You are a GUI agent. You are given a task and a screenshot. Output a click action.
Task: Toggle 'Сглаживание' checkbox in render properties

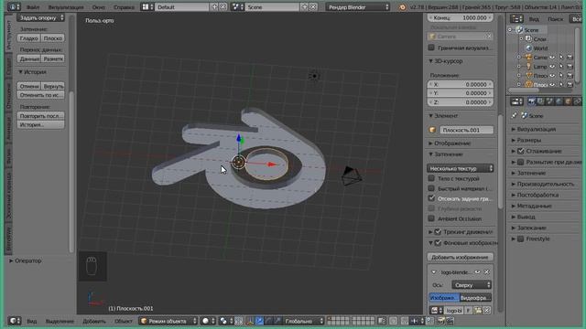coord(521,151)
